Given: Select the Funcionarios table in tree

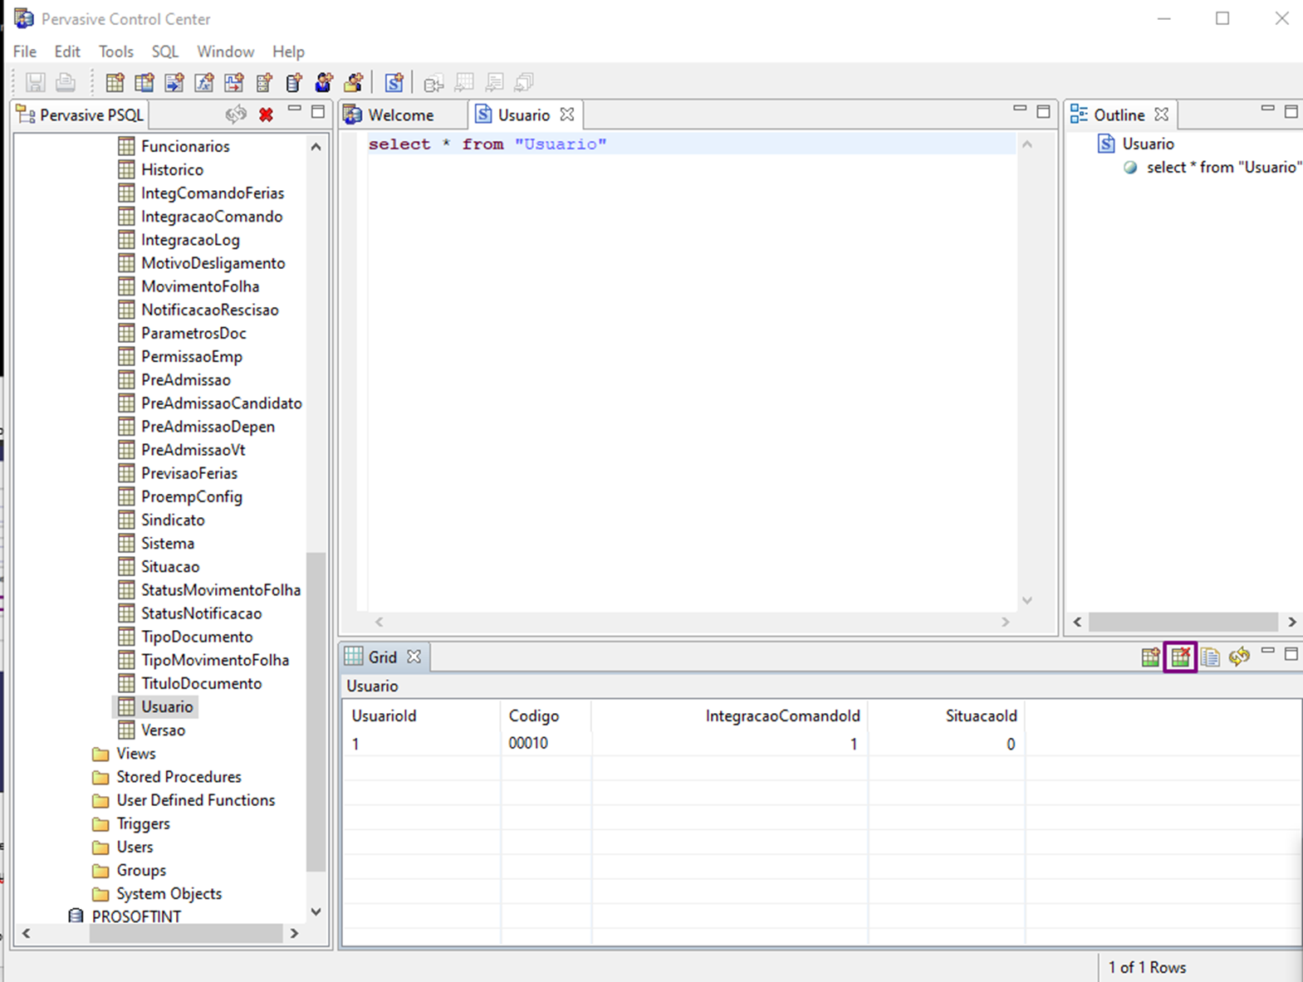Looking at the screenshot, I should pos(185,146).
